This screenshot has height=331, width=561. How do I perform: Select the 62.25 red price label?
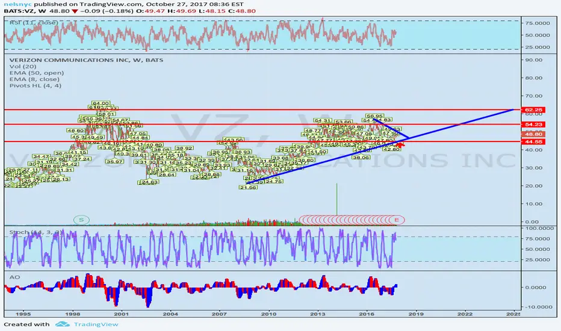(533, 110)
